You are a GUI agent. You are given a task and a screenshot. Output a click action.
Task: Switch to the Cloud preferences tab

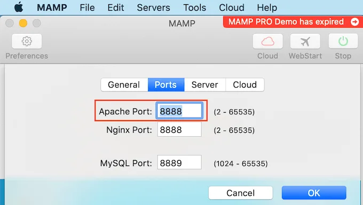point(245,85)
